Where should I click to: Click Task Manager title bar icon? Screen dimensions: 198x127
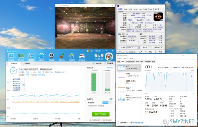[x=118, y=55]
